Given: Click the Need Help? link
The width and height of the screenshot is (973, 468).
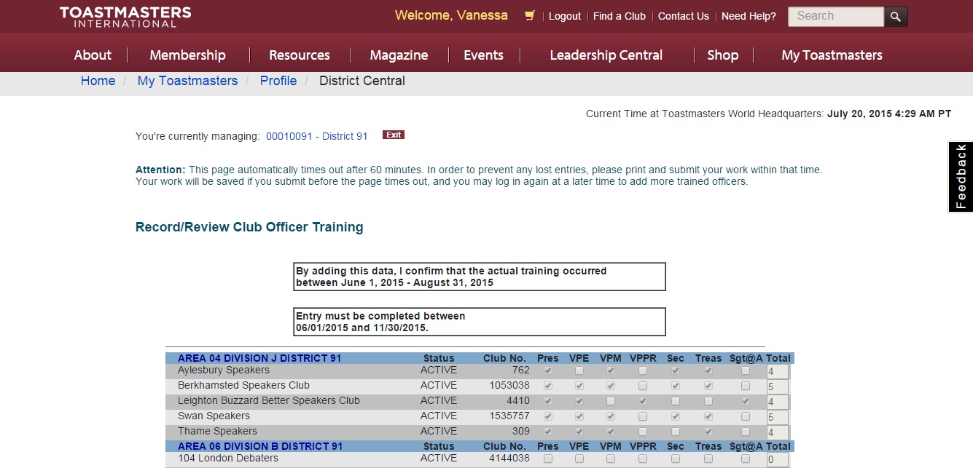Looking at the screenshot, I should pyautogui.click(x=749, y=16).
